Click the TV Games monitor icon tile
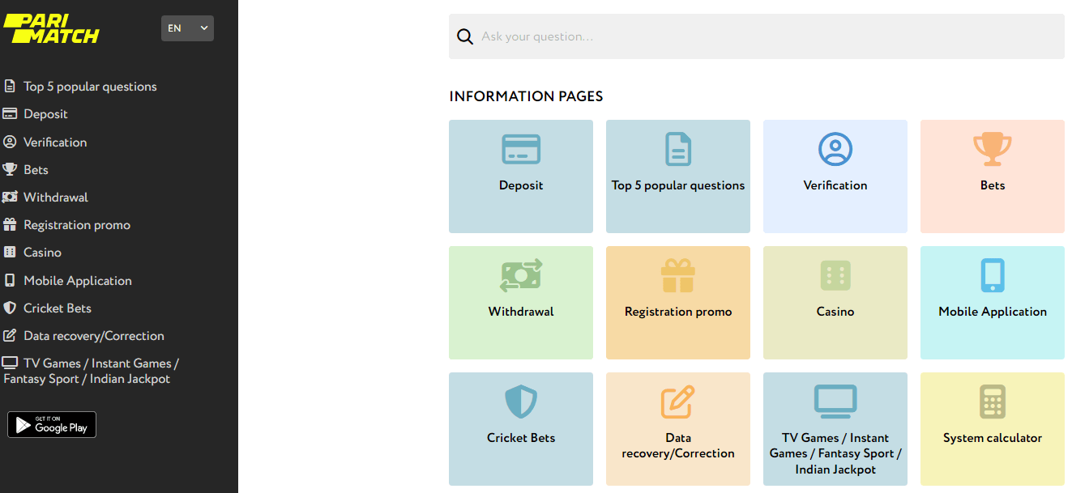The image size is (1072, 493). point(835,402)
